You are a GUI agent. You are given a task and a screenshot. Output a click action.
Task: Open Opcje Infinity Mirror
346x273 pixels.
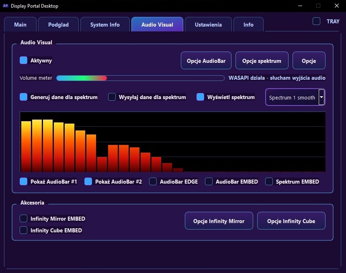219,221
